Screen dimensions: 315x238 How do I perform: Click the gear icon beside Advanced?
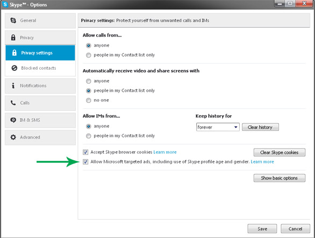click(x=13, y=137)
